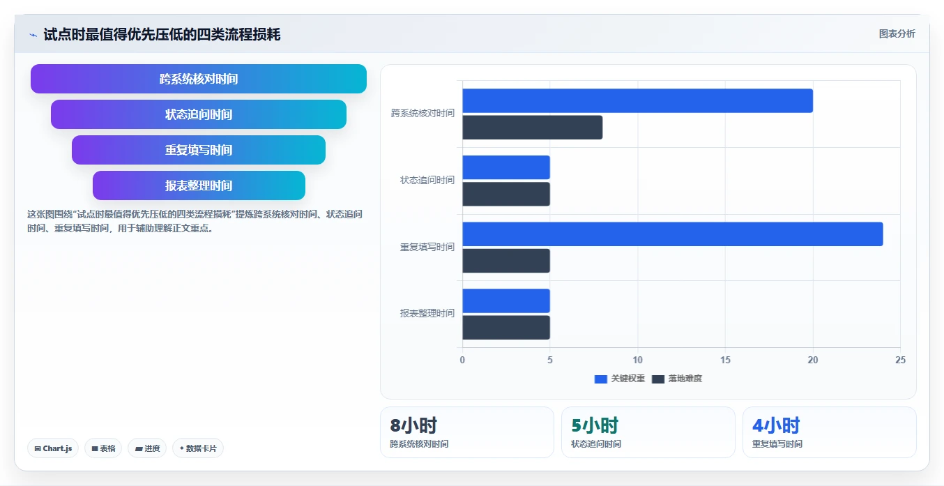
Task: Click the dark 落地难度 legend color box
Action: 658,379
